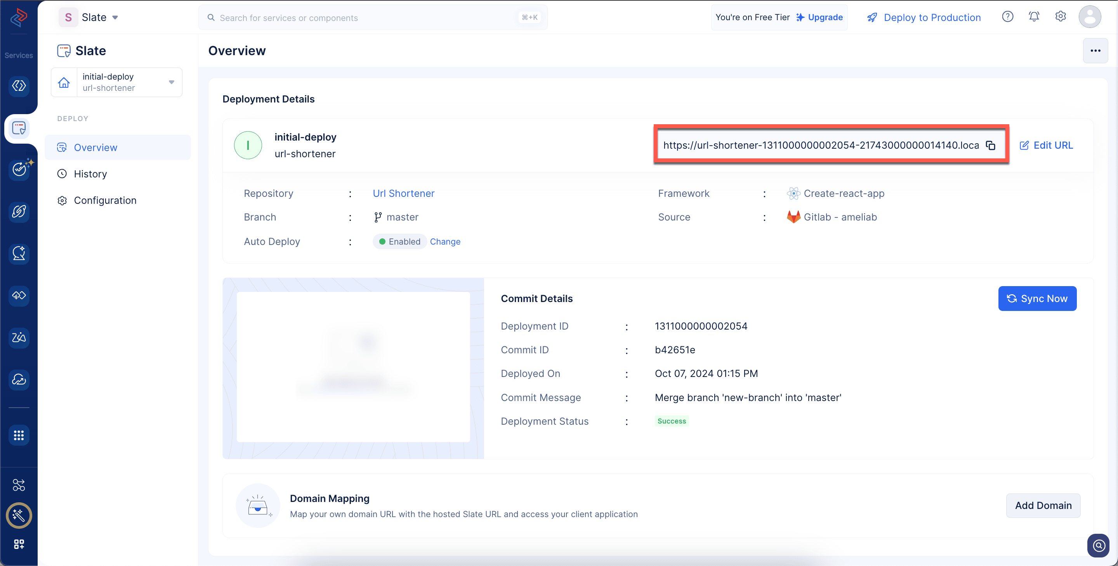Click the Merge branch commit message

(x=747, y=398)
